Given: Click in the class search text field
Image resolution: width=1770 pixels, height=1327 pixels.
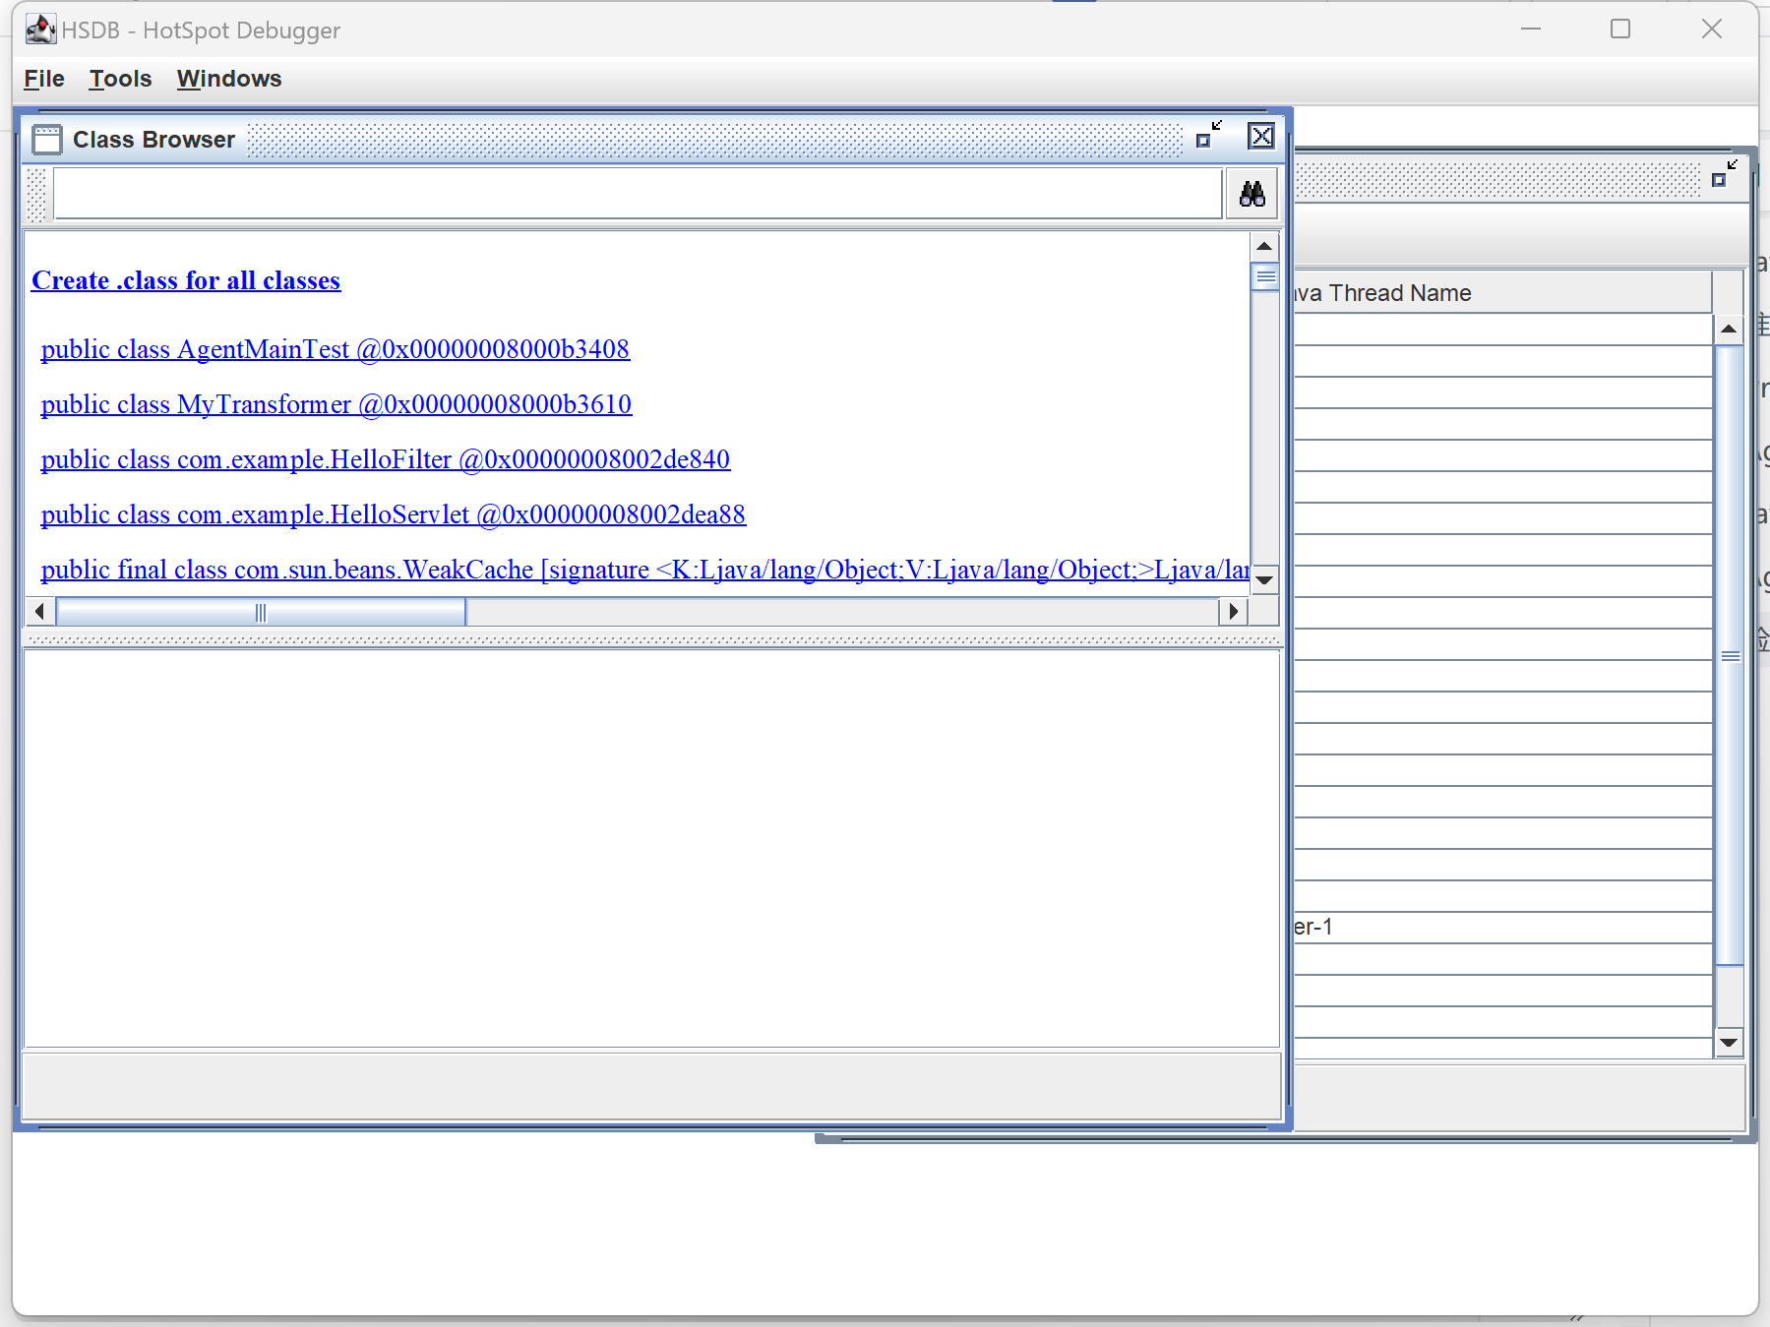Looking at the screenshot, I should [638, 194].
